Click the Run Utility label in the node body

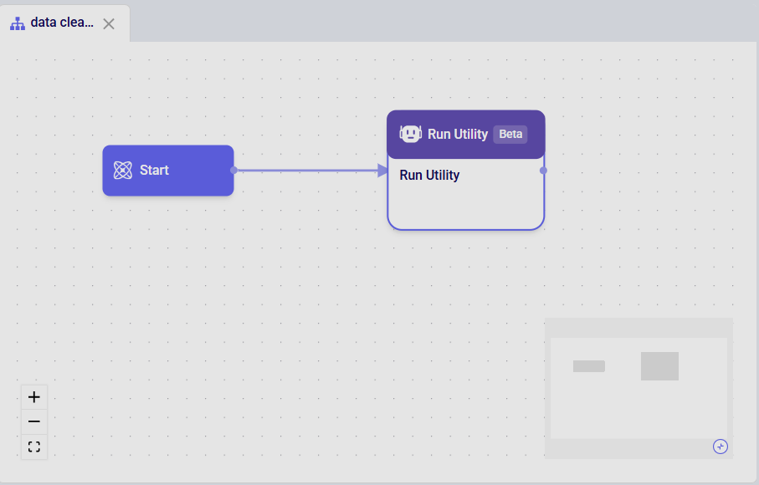[429, 175]
